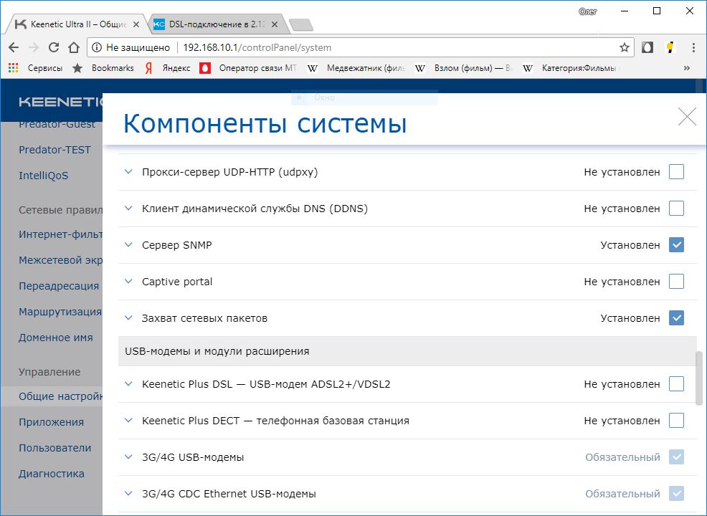Open the Медвежатник (фильм) bookmark

click(x=356, y=68)
